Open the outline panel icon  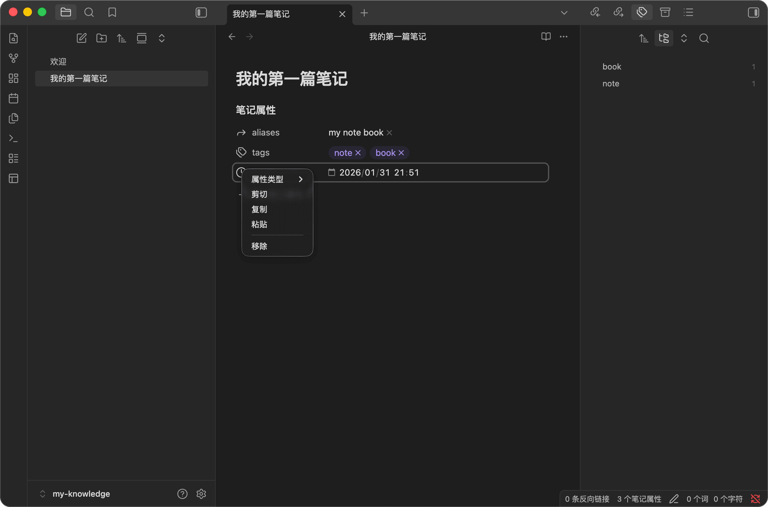pos(688,13)
